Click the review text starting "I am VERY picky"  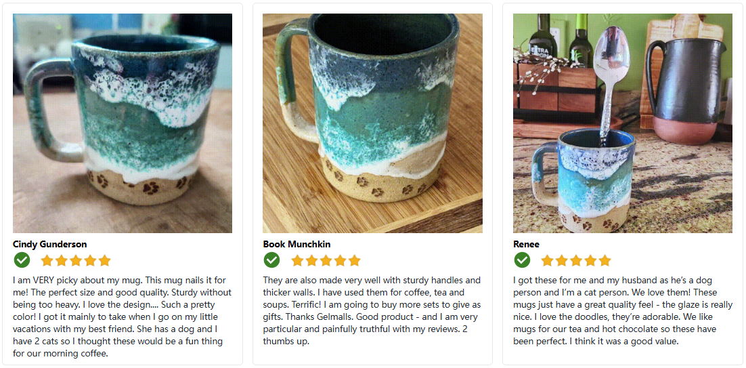[x=122, y=316]
